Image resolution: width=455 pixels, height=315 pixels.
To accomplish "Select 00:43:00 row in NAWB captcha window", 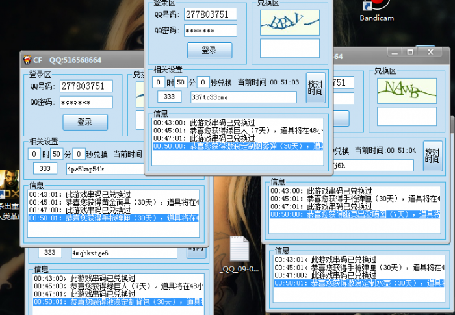I will 355,191.
